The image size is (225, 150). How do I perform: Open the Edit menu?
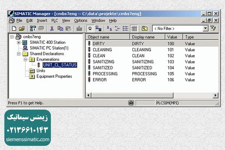point(29,21)
